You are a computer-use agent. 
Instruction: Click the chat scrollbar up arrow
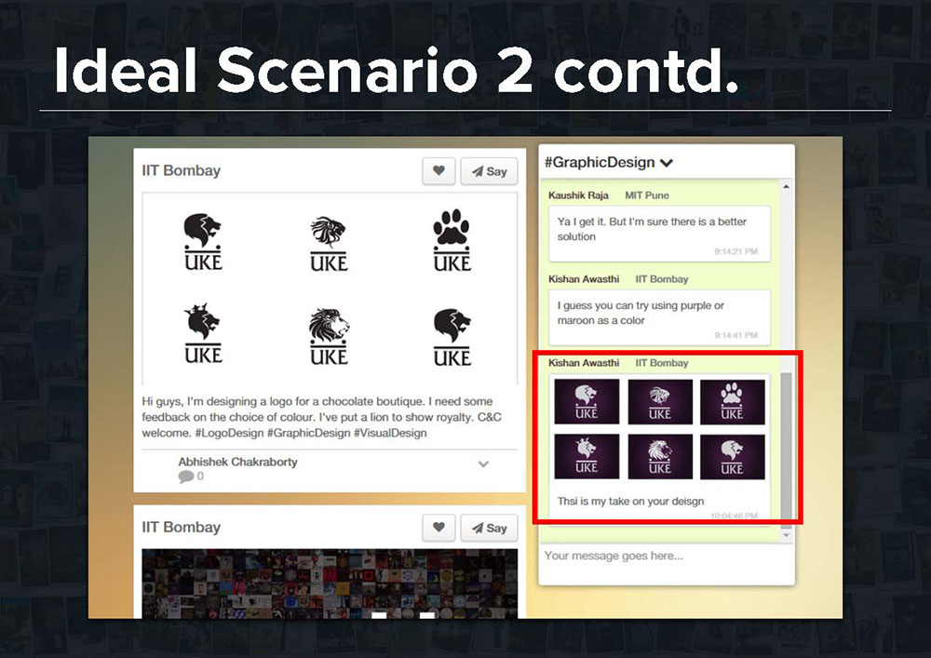coord(787,187)
